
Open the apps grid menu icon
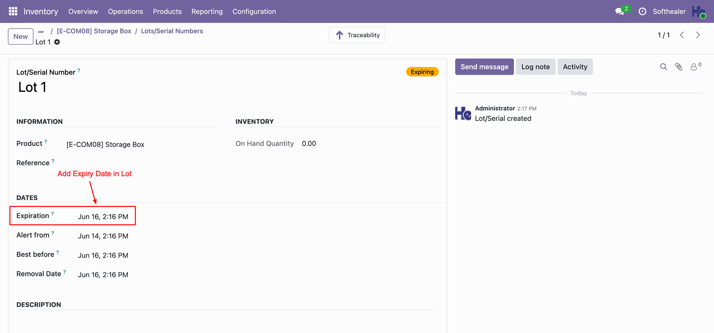coord(13,12)
